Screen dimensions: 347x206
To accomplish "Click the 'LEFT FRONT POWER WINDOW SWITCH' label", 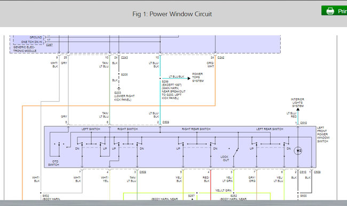I will (323, 135).
